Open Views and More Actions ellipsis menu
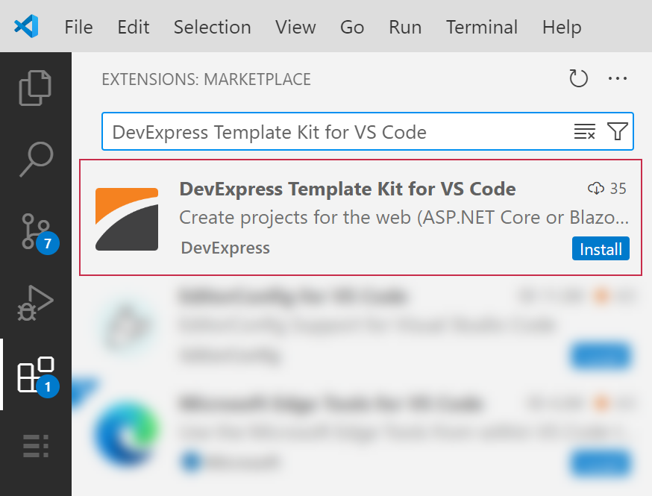Viewport: 652px width, 496px height. click(618, 79)
